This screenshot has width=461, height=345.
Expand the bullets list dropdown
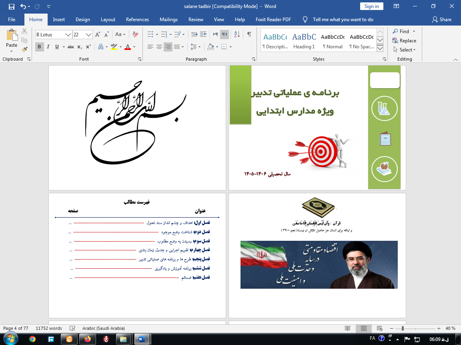click(157, 35)
